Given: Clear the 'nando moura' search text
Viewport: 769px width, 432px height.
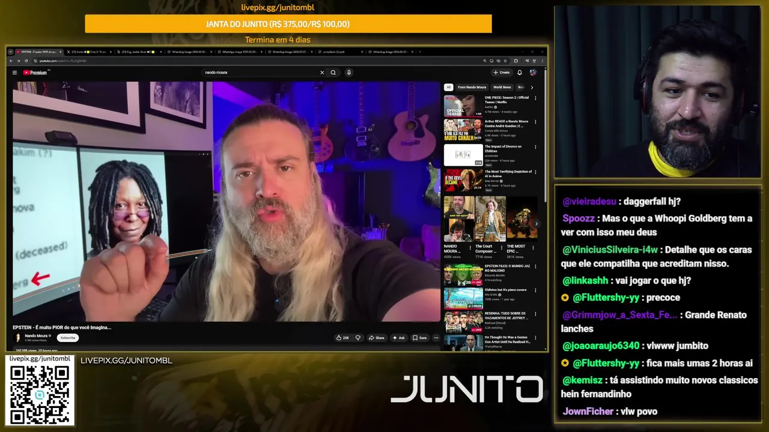Looking at the screenshot, I should 322,73.
